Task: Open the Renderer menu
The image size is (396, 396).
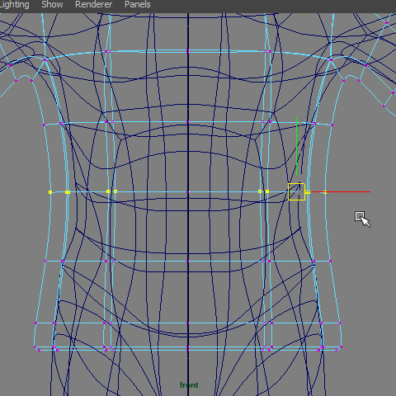Action: (93, 4)
